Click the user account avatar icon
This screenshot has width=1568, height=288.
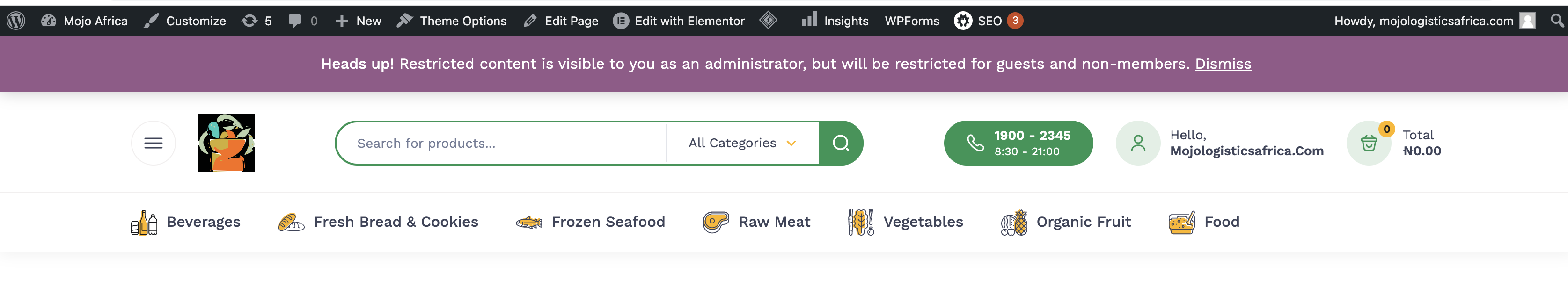click(x=1138, y=143)
